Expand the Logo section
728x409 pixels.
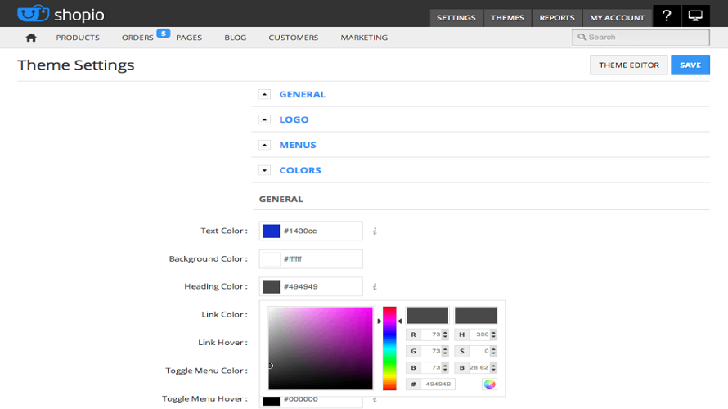pyautogui.click(x=264, y=119)
